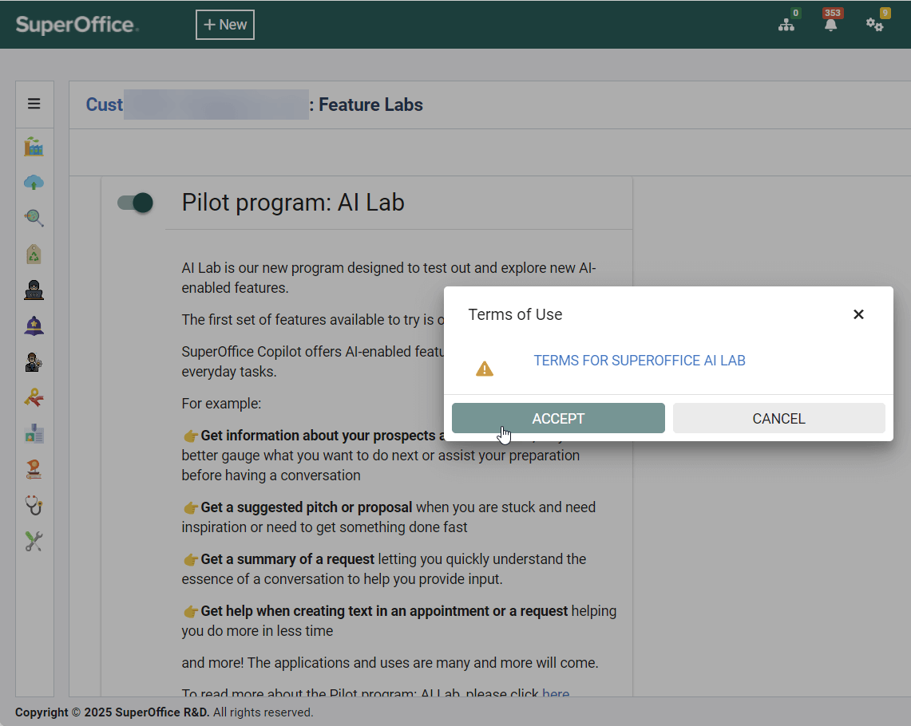Click 'Get a summary of a request' text

pos(287,559)
